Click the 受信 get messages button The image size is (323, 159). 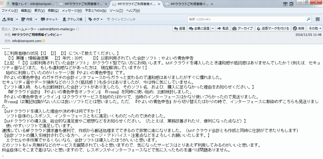pos(8,19)
